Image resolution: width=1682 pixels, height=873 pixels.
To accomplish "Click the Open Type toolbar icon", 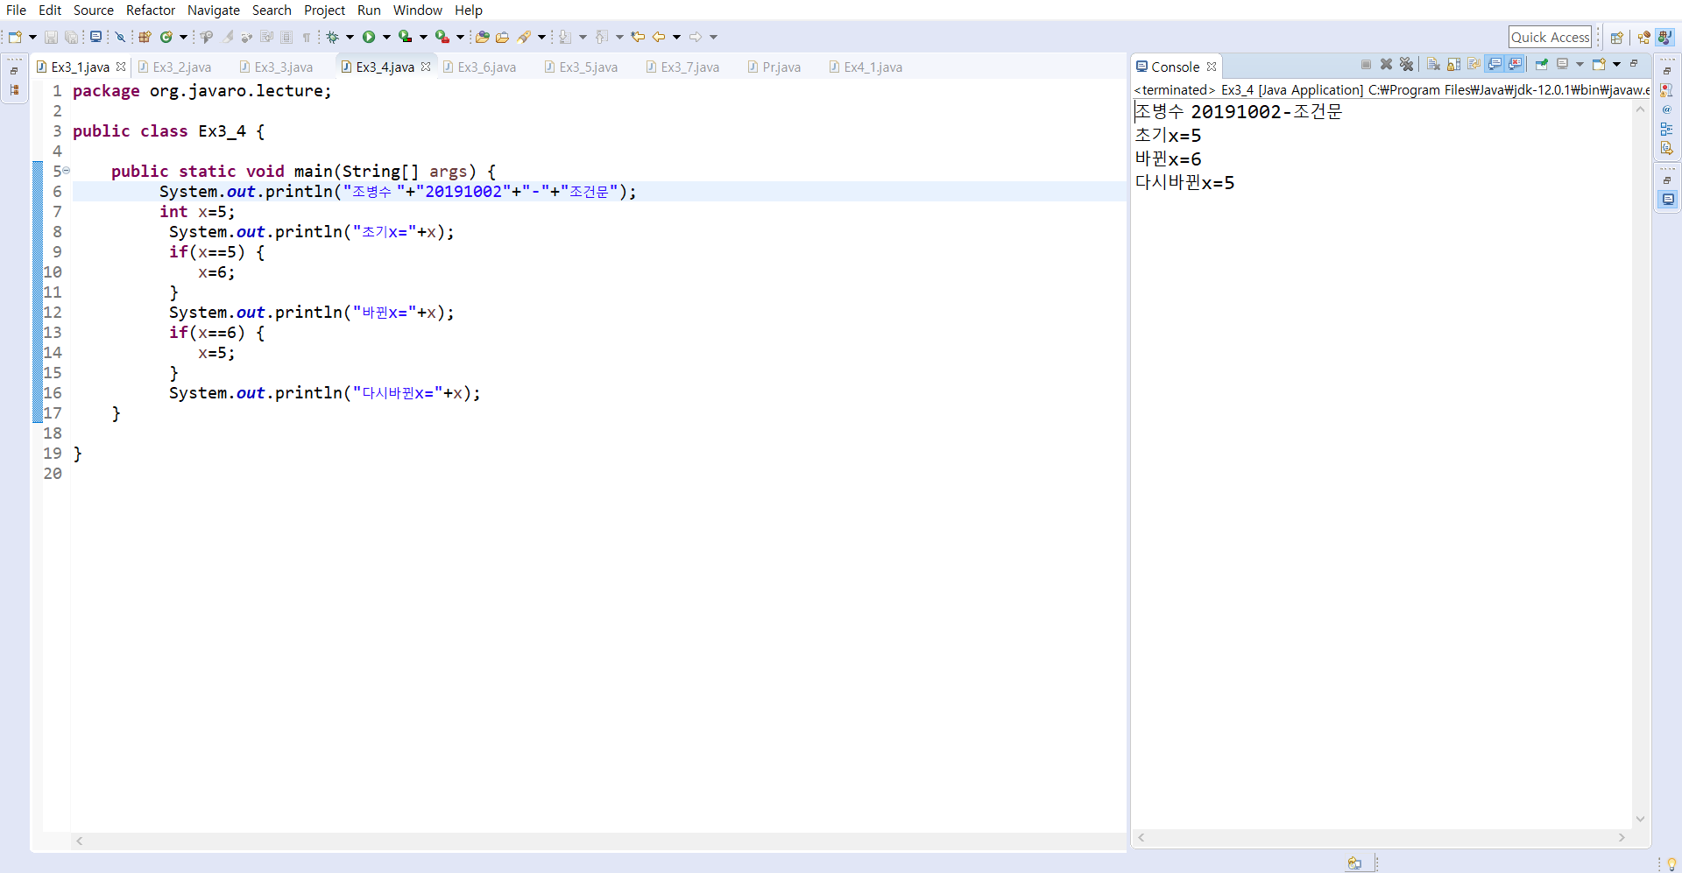I will 483,37.
